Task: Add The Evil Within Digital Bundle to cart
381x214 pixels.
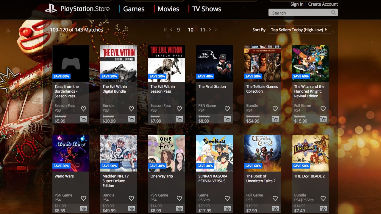Action: [131, 119]
